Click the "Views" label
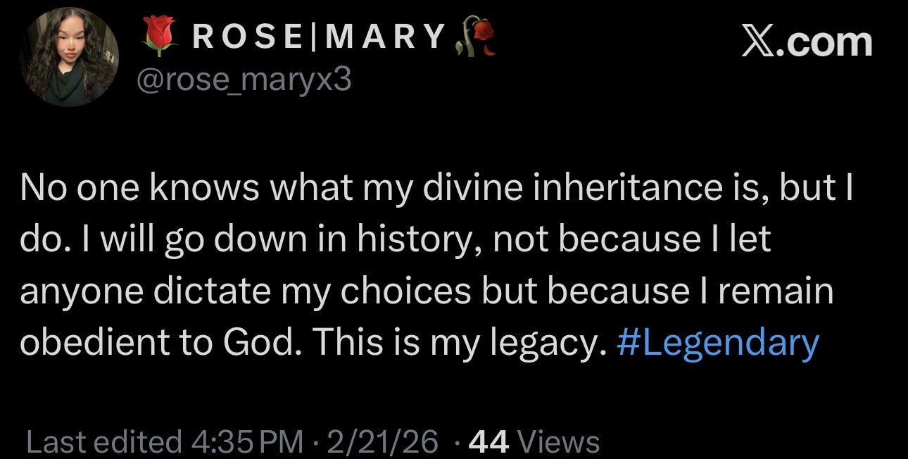908x459 pixels. coord(558,442)
